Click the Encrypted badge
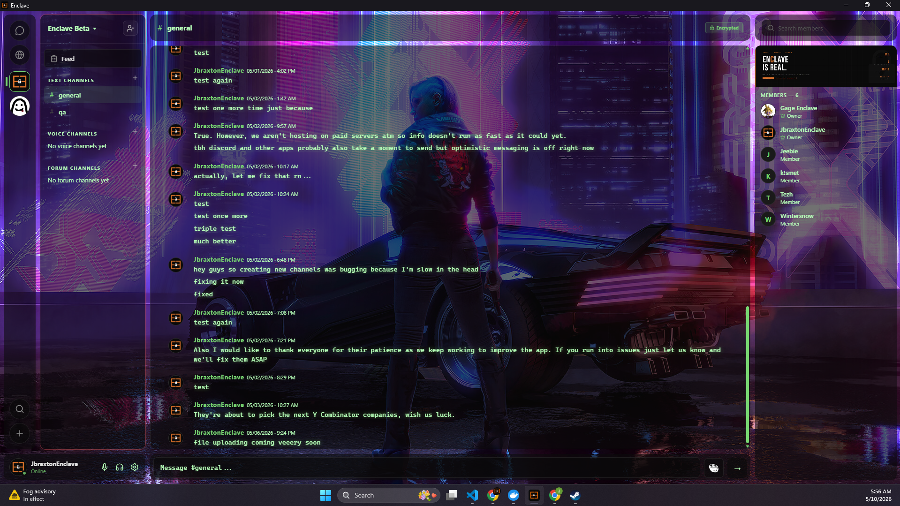Image resolution: width=900 pixels, height=506 pixels. pyautogui.click(x=724, y=28)
